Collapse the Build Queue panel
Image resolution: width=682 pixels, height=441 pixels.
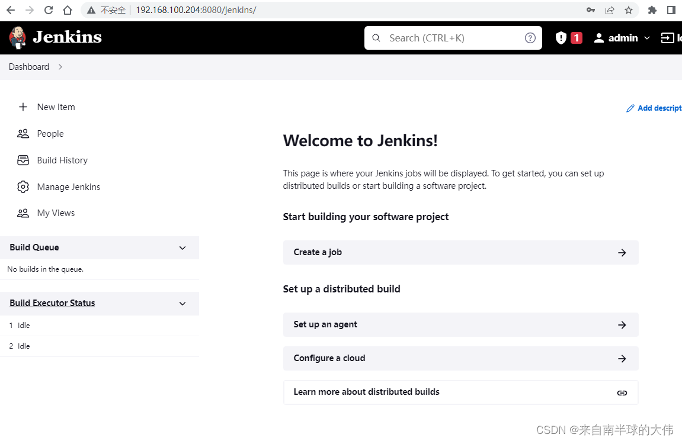182,247
